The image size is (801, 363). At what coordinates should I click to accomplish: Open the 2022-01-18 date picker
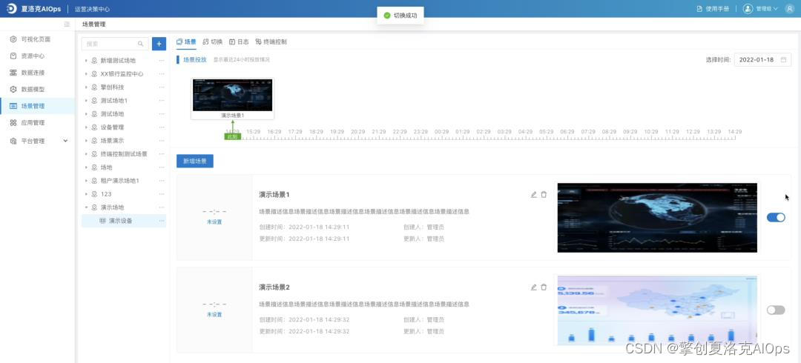pos(762,60)
